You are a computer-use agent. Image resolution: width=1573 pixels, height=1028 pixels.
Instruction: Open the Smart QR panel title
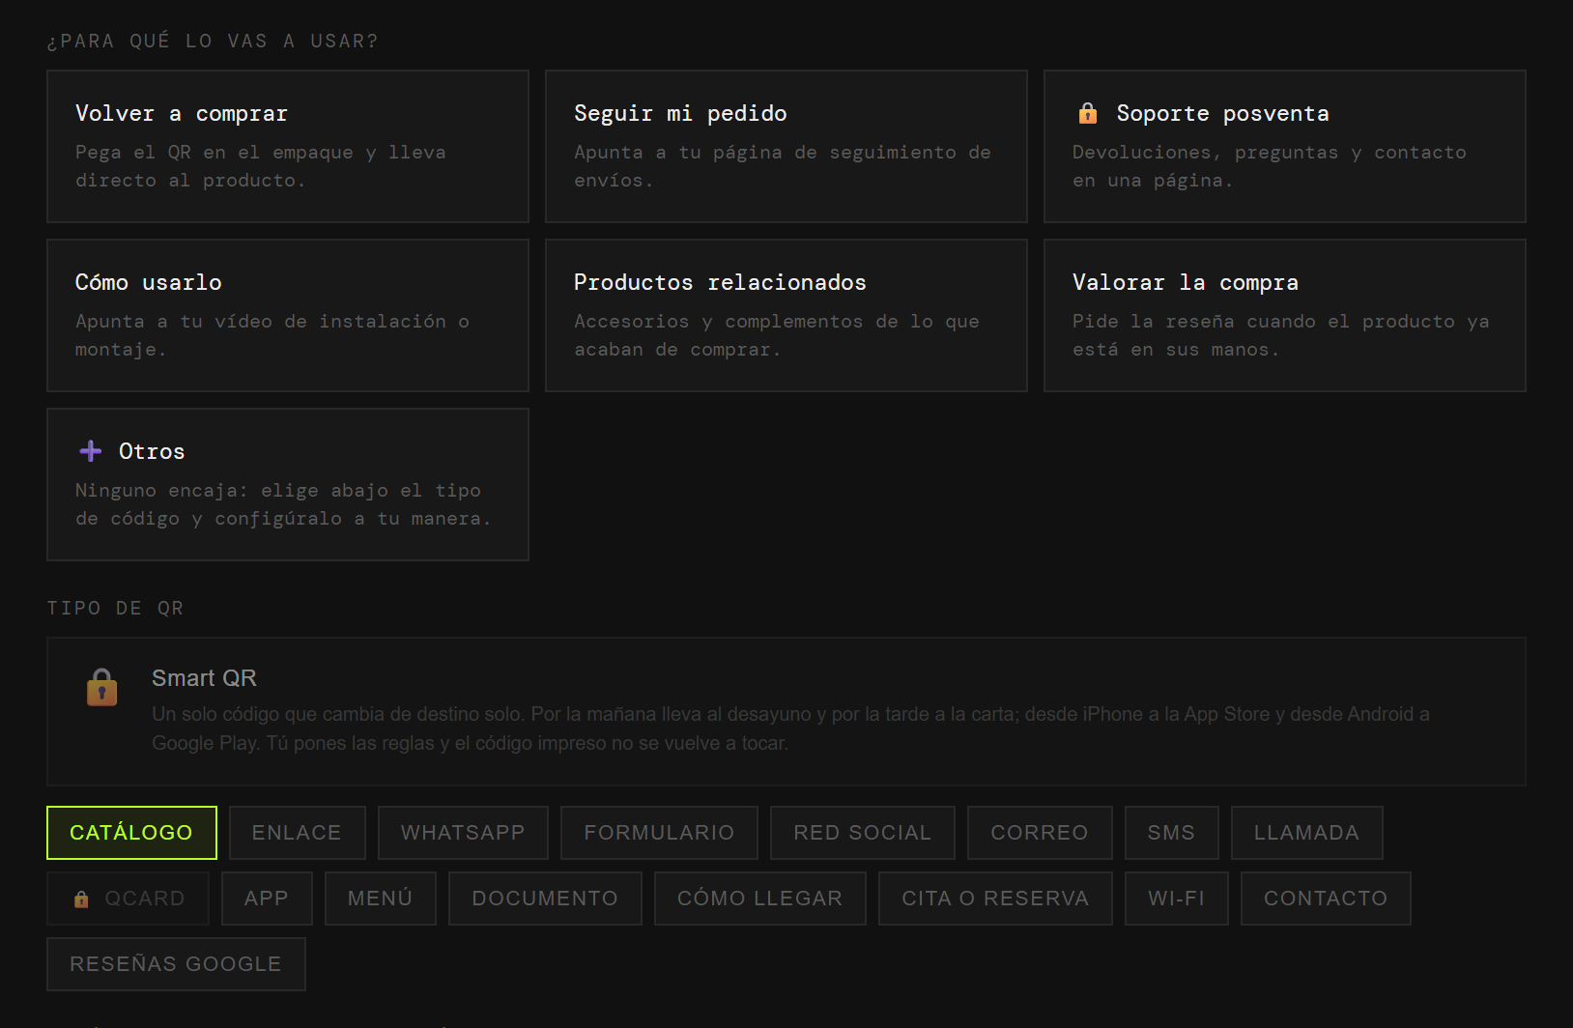[204, 678]
